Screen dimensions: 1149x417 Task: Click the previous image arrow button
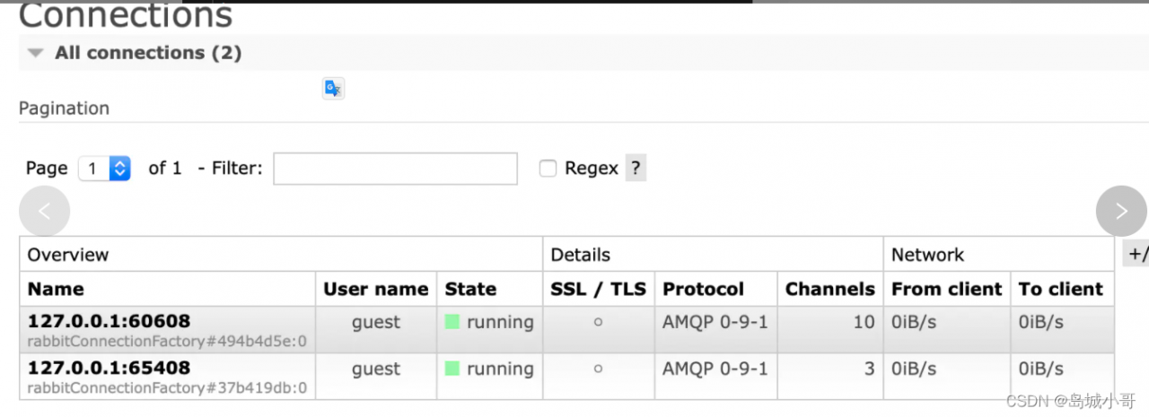point(44,212)
